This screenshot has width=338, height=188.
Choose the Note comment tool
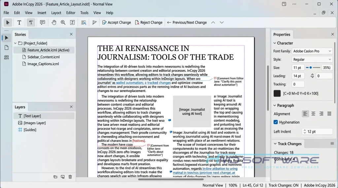pos(43,22)
